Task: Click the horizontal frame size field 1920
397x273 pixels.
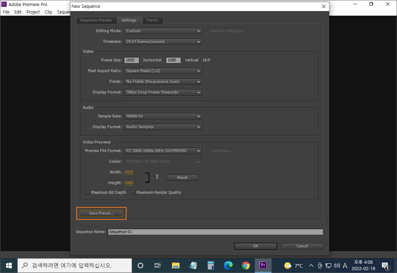Action: tap(131, 60)
